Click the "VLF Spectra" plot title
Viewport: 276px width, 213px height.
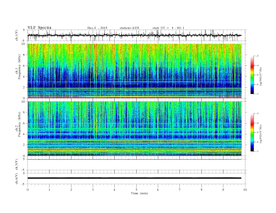(x=39, y=27)
